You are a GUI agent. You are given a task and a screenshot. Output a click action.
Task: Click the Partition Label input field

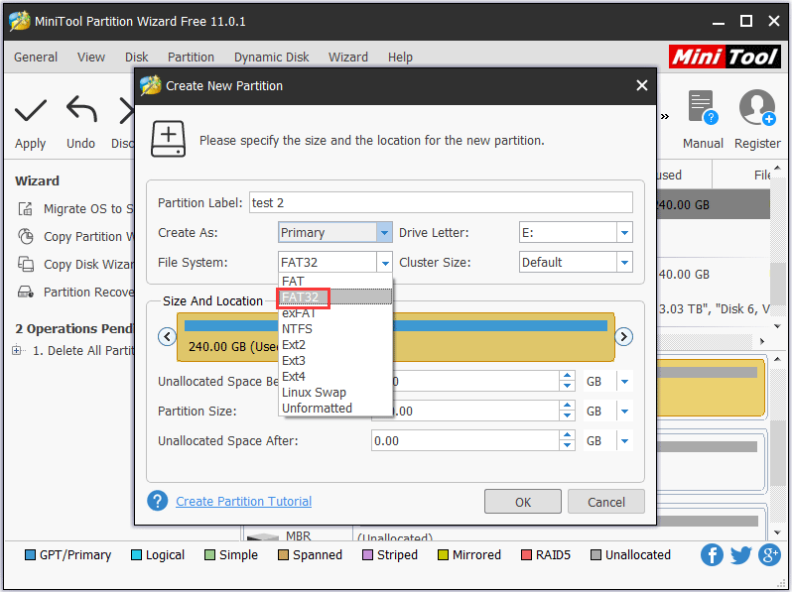pos(441,202)
